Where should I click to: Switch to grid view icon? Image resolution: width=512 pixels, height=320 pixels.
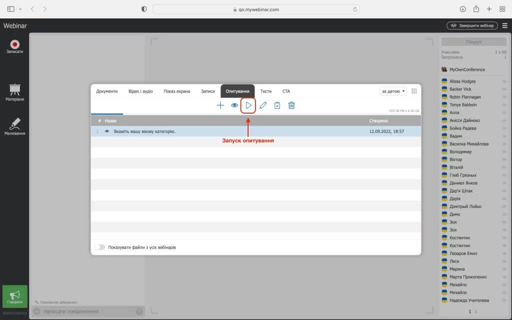(x=414, y=91)
